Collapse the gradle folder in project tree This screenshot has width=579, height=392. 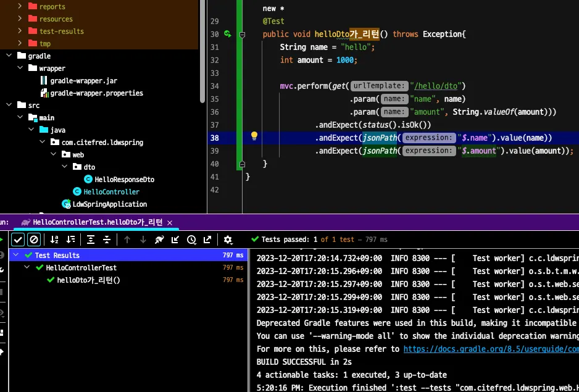9,56
